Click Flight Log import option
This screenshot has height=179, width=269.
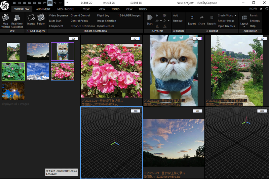tap(103, 15)
